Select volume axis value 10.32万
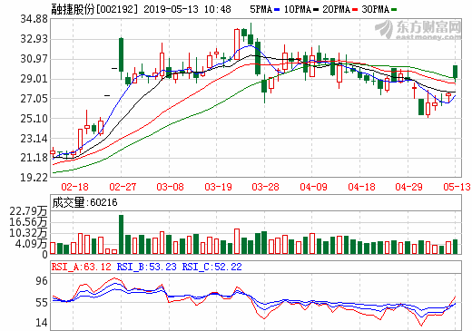The image size is (472, 331). click(x=28, y=233)
